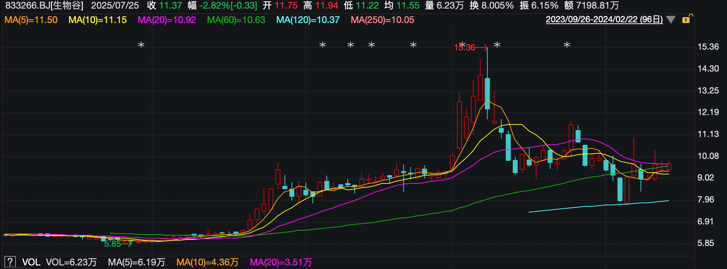Screen dimensions: 727x269
Task: Select the volume MA(10)=4.36万 label
Action: click(x=208, y=262)
